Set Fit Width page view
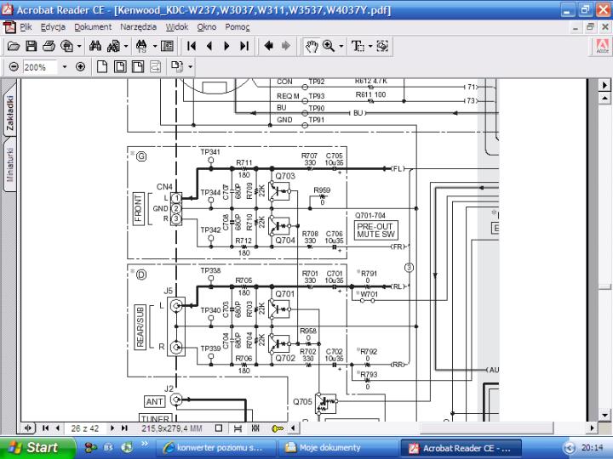Screen dimensions: 613x459 [x=138, y=67]
